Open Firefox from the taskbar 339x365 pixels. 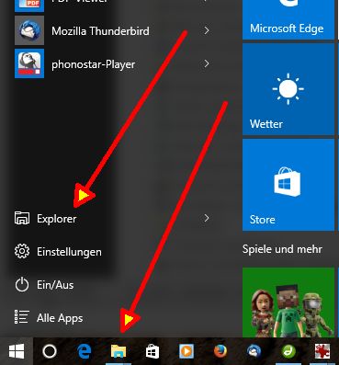coord(220,351)
